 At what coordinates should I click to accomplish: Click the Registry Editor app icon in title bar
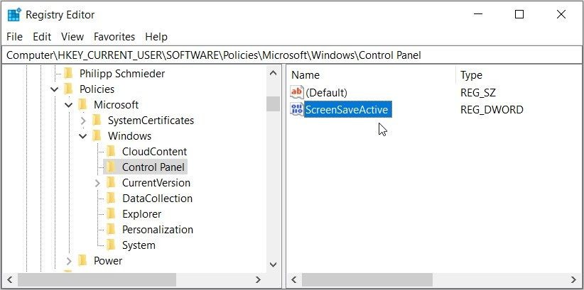13,15
